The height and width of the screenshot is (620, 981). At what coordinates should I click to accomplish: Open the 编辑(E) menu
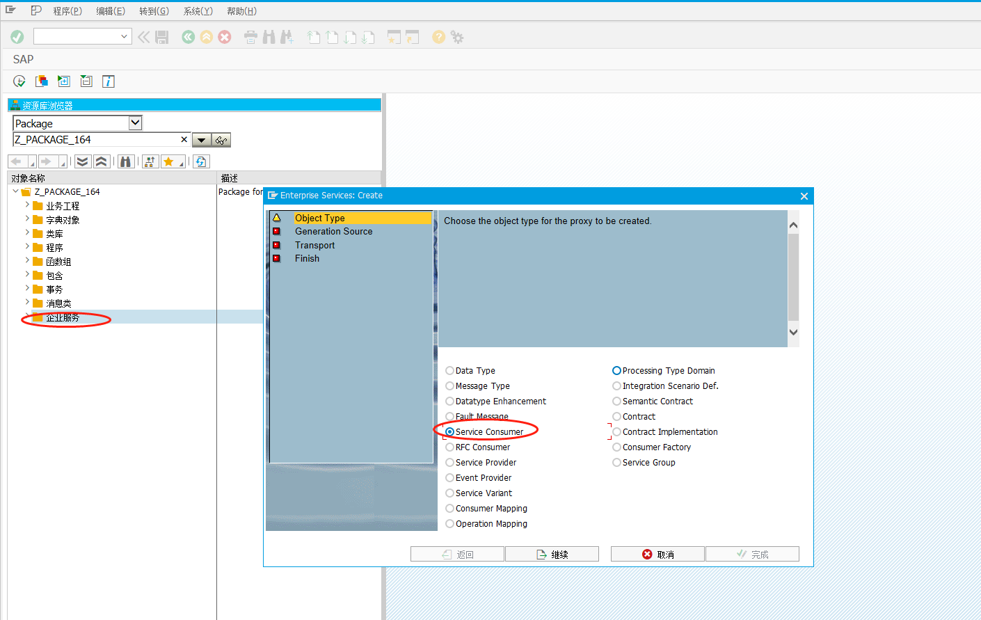point(111,11)
